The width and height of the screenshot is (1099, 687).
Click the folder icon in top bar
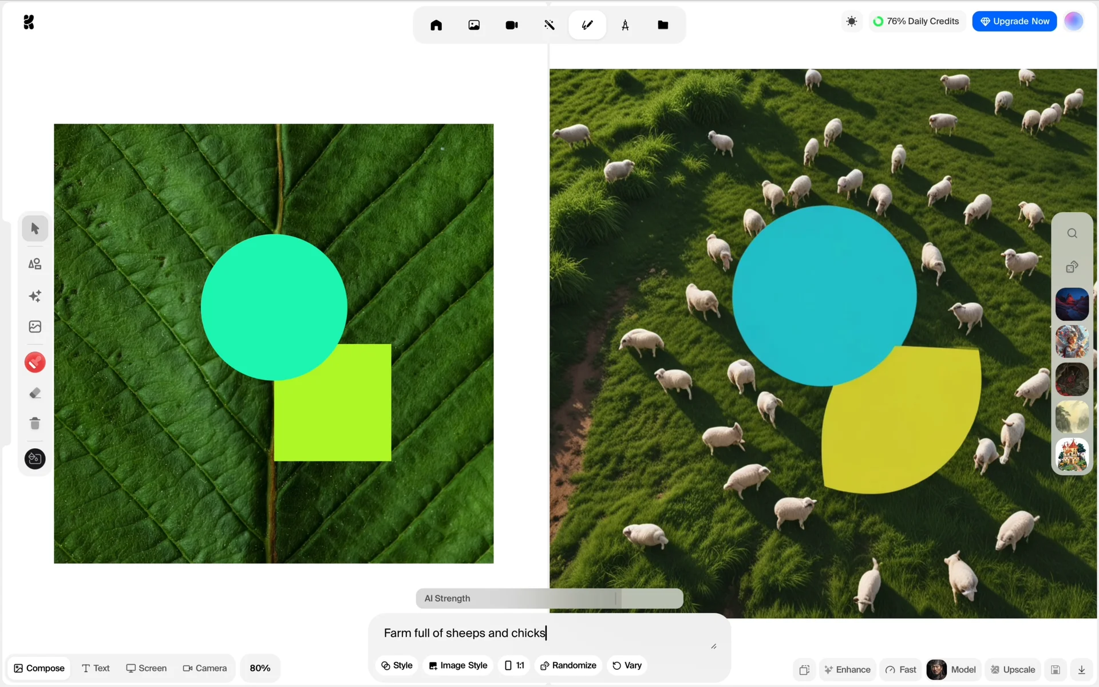663,25
